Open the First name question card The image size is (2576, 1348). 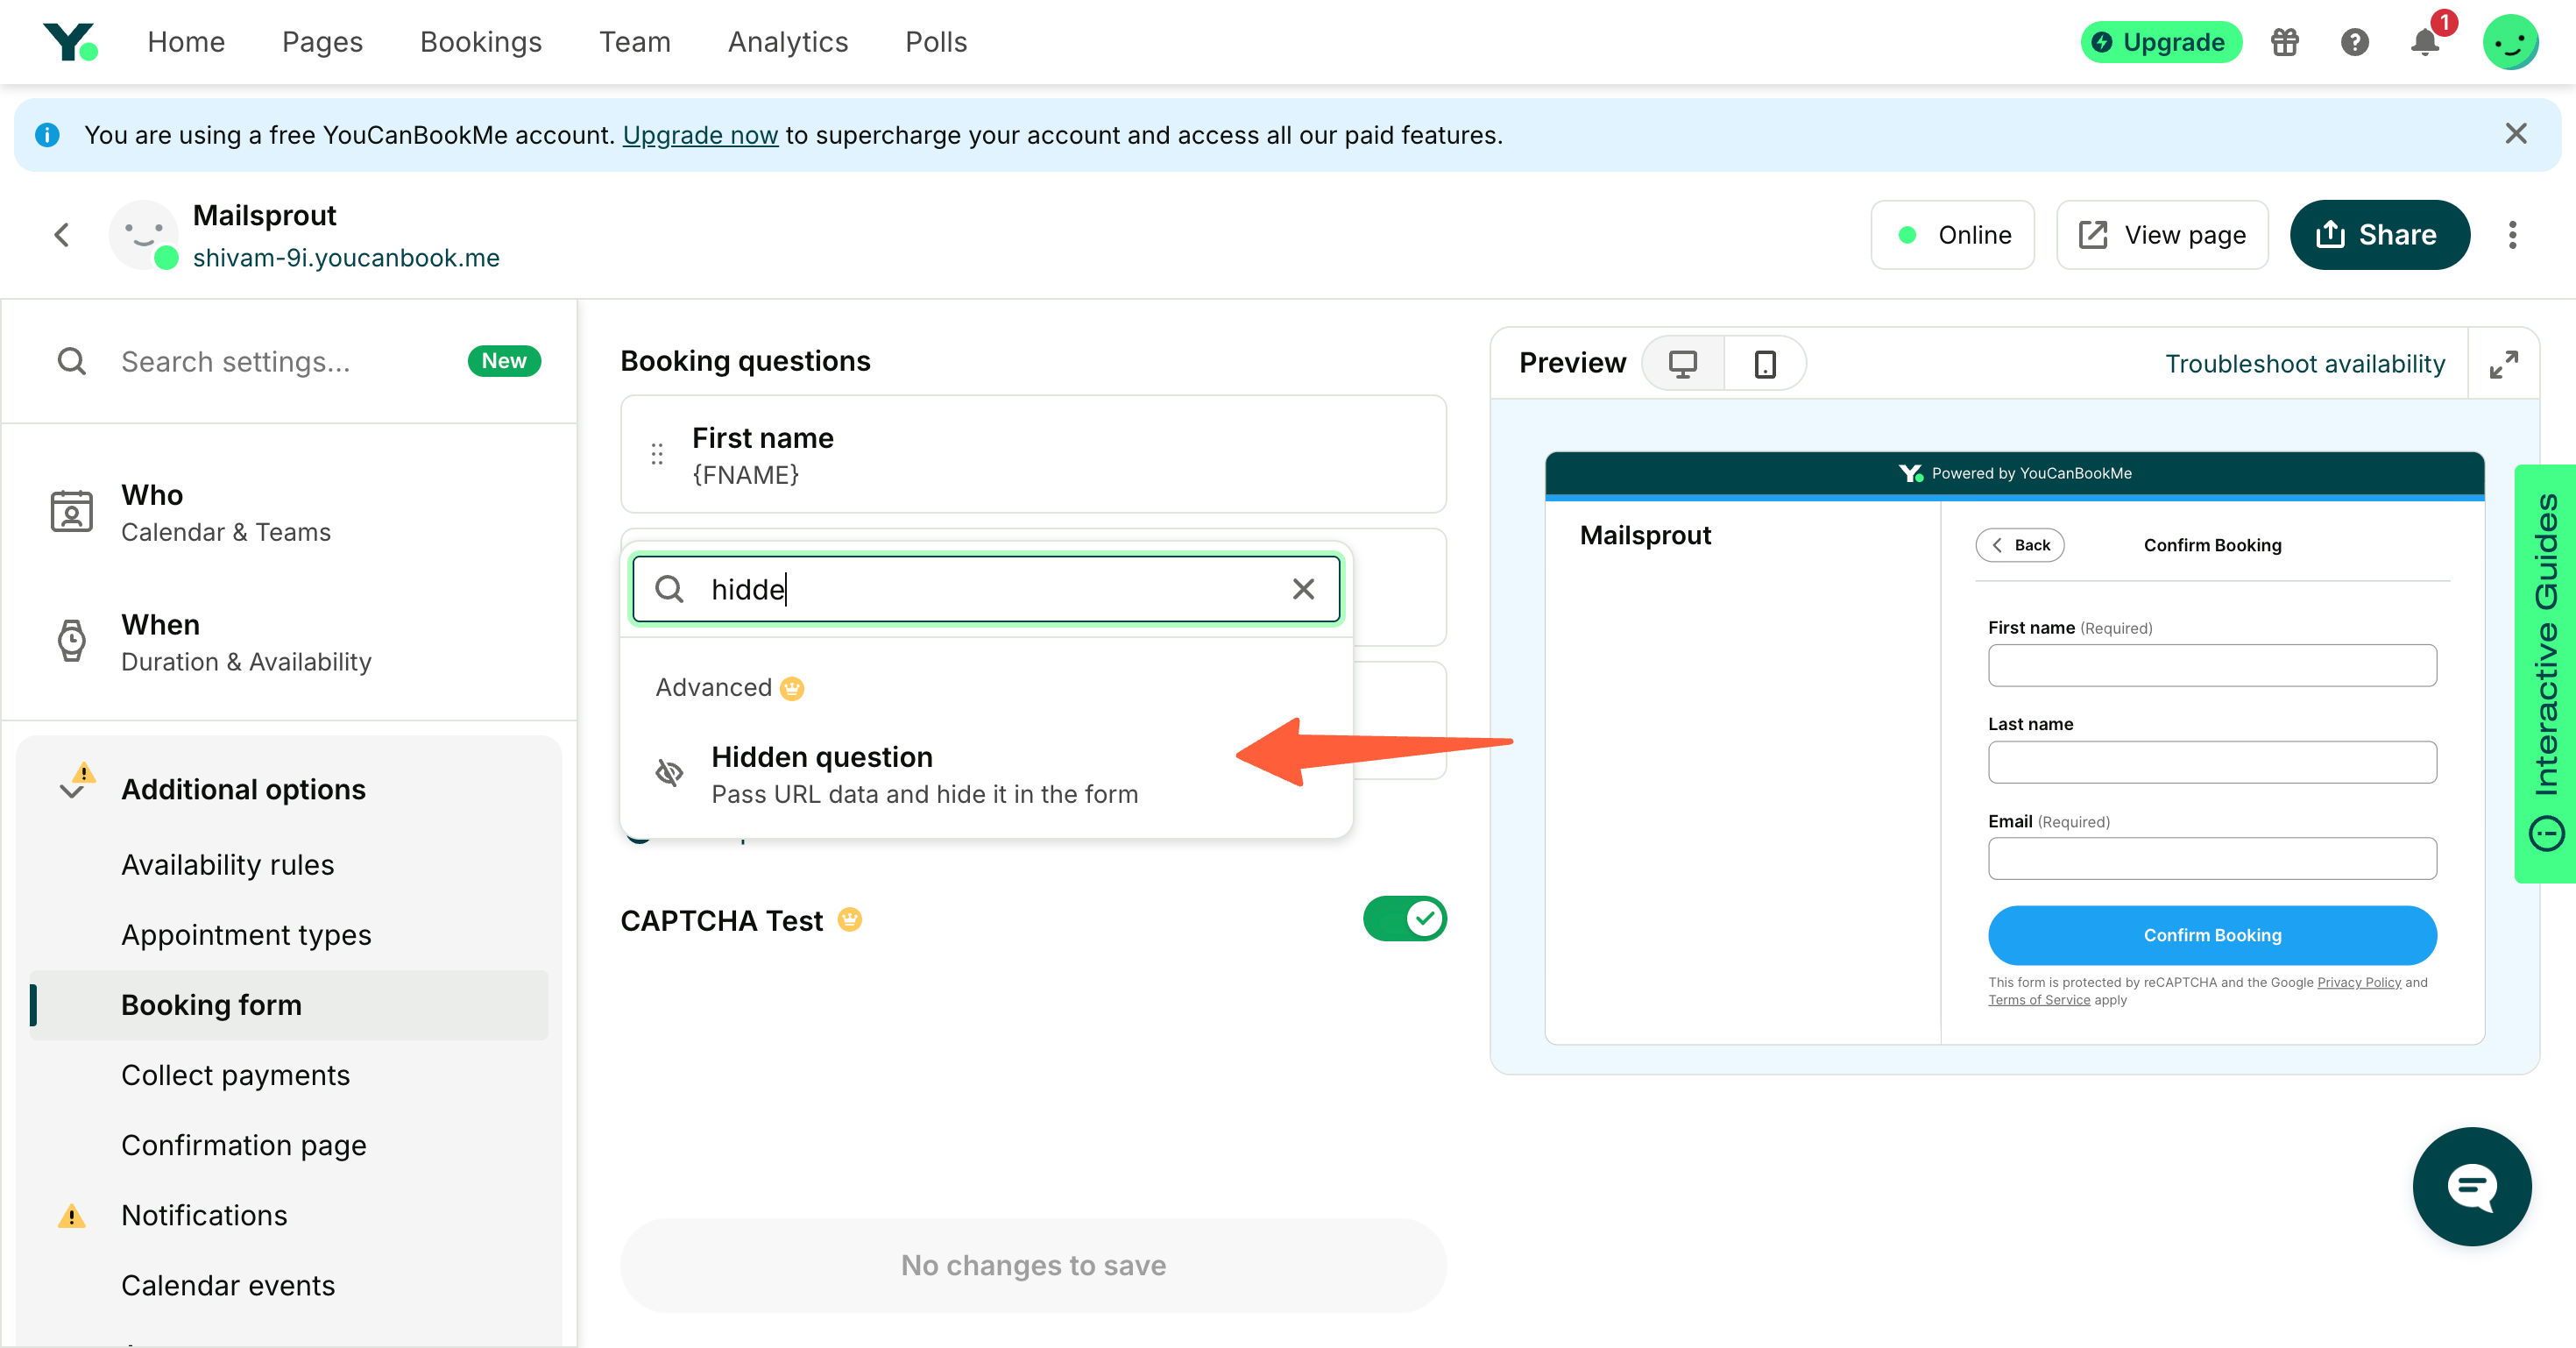pyautogui.click(x=1033, y=454)
